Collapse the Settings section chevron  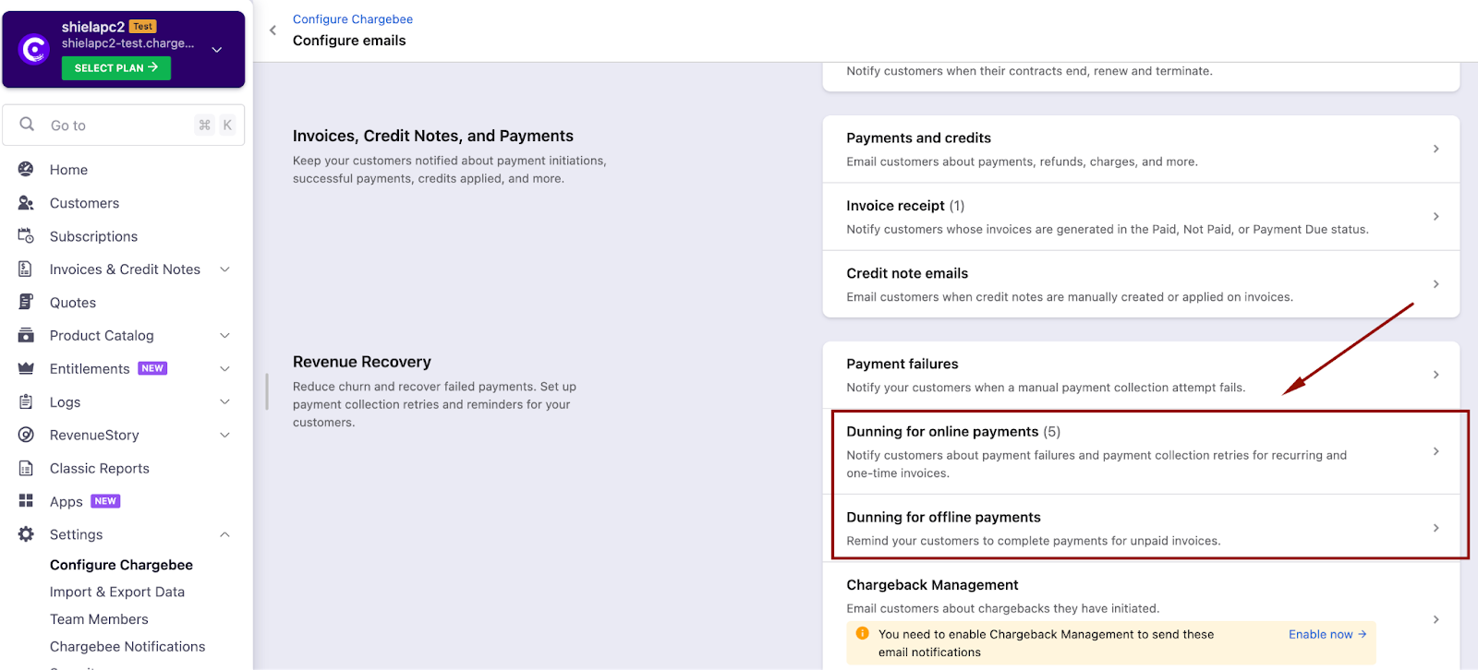224,535
